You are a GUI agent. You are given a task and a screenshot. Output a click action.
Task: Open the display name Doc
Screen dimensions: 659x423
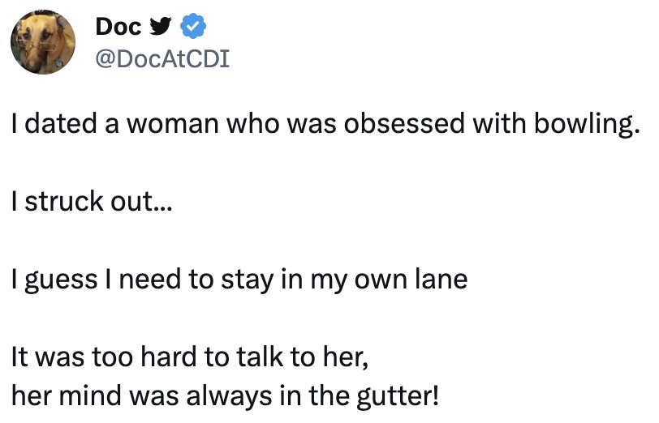click(118, 27)
